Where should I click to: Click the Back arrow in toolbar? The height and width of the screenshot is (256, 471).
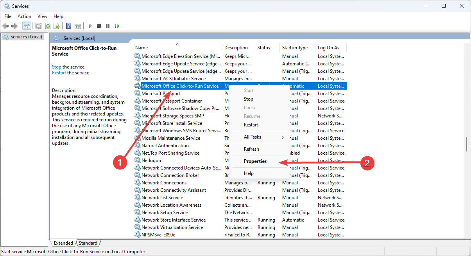pos(5,26)
